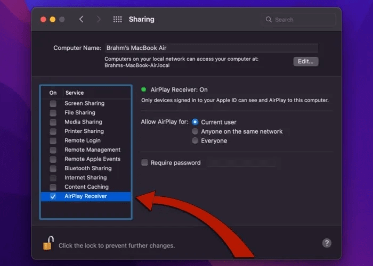Select the Bluetooth Sharing service row
Image resolution: width=373 pixels, height=266 pixels.
click(x=86, y=168)
